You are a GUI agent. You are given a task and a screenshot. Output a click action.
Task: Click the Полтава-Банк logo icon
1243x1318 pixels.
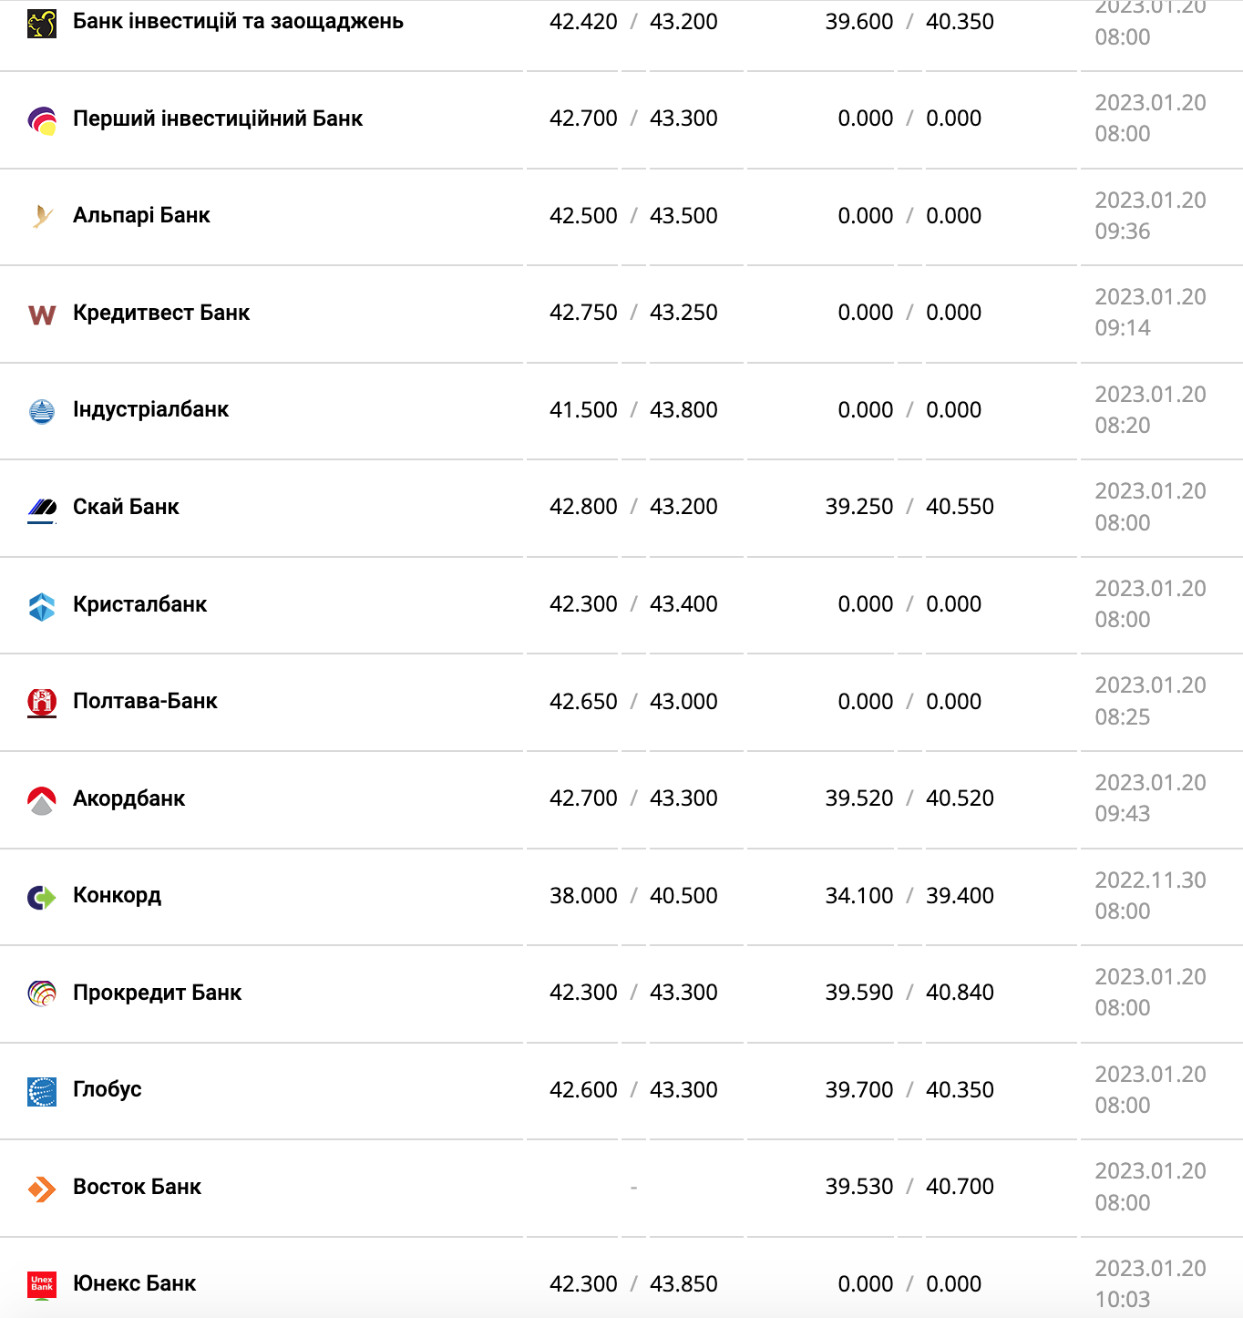[42, 702]
